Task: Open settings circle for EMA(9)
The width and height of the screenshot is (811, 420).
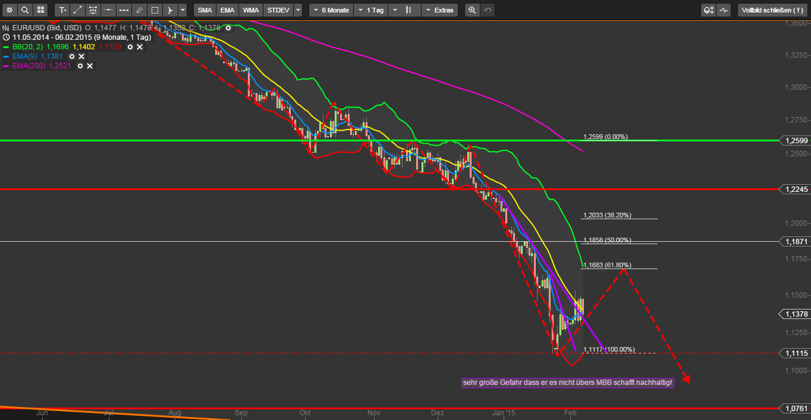Action: pyautogui.click(x=72, y=56)
